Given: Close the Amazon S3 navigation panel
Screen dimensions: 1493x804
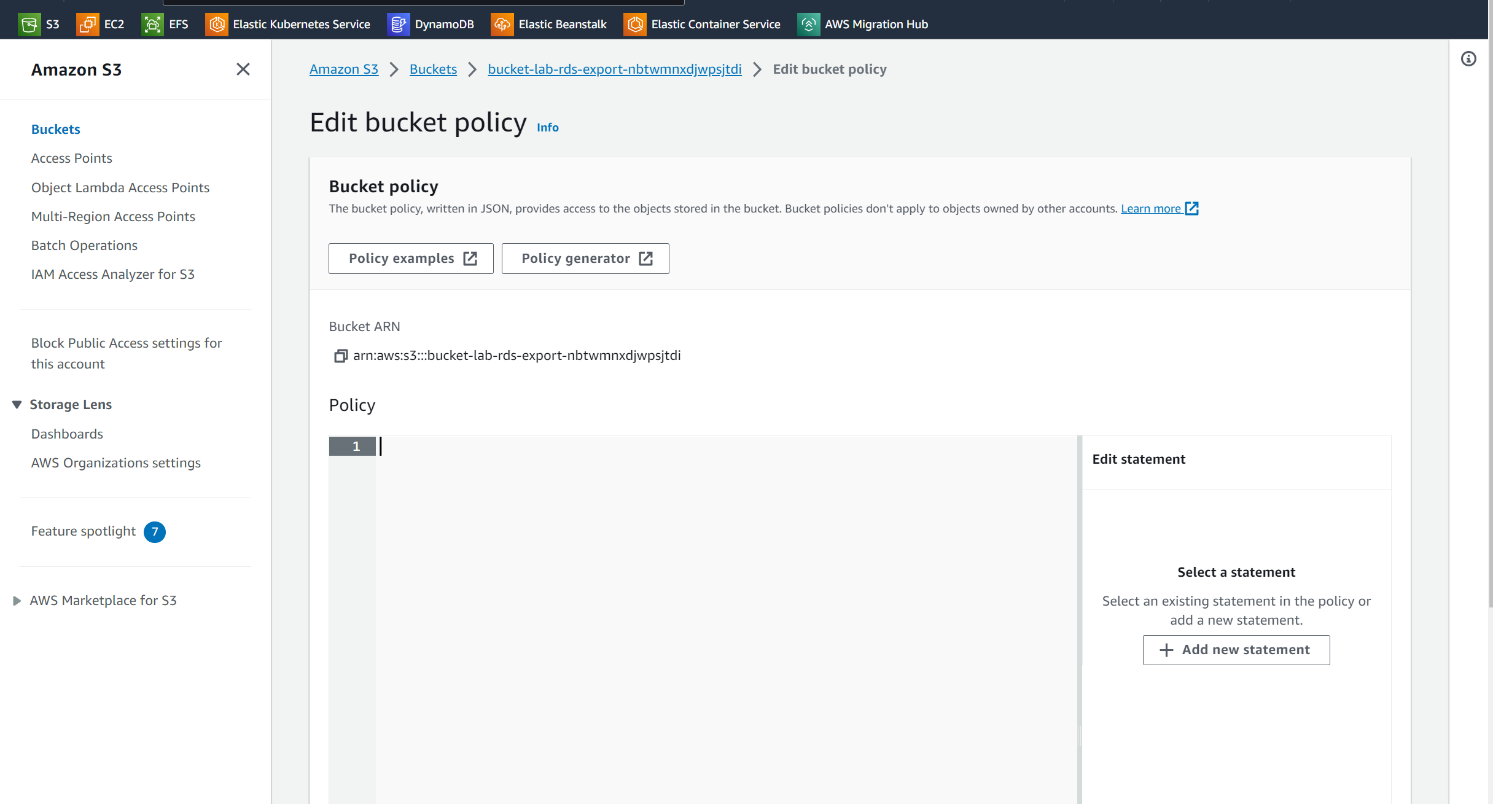Looking at the screenshot, I should pyautogui.click(x=243, y=69).
